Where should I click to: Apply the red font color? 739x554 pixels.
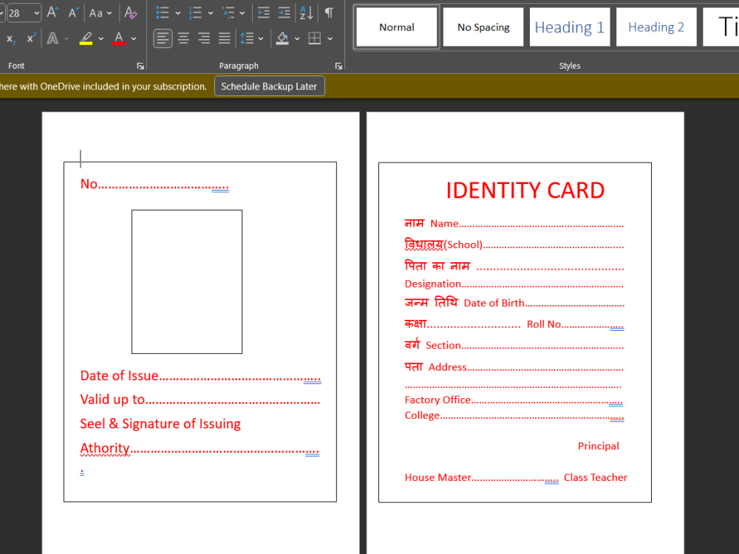click(119, 38)
